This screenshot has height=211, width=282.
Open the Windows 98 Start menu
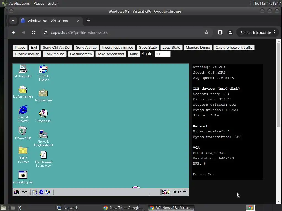(x=21, y=192)
